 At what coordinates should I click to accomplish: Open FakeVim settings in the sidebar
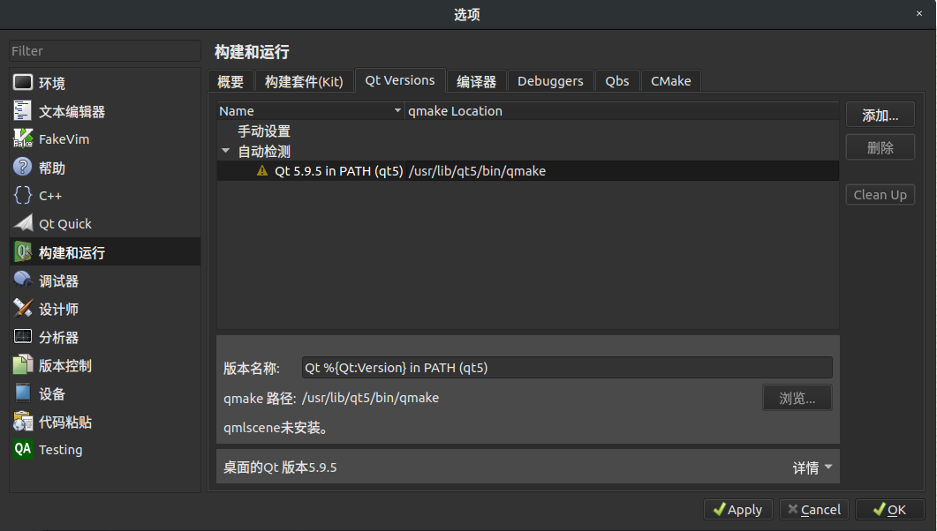22,138
